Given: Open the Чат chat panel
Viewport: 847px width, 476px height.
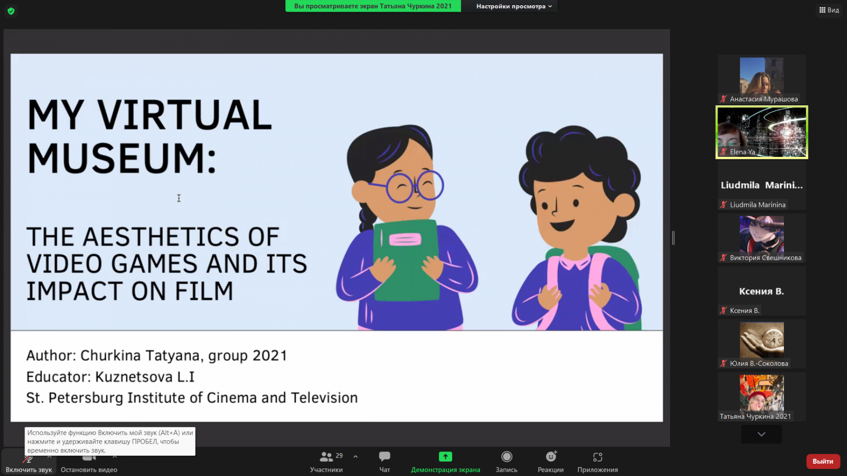Looking at the screenshot, I should coord(384,462).
